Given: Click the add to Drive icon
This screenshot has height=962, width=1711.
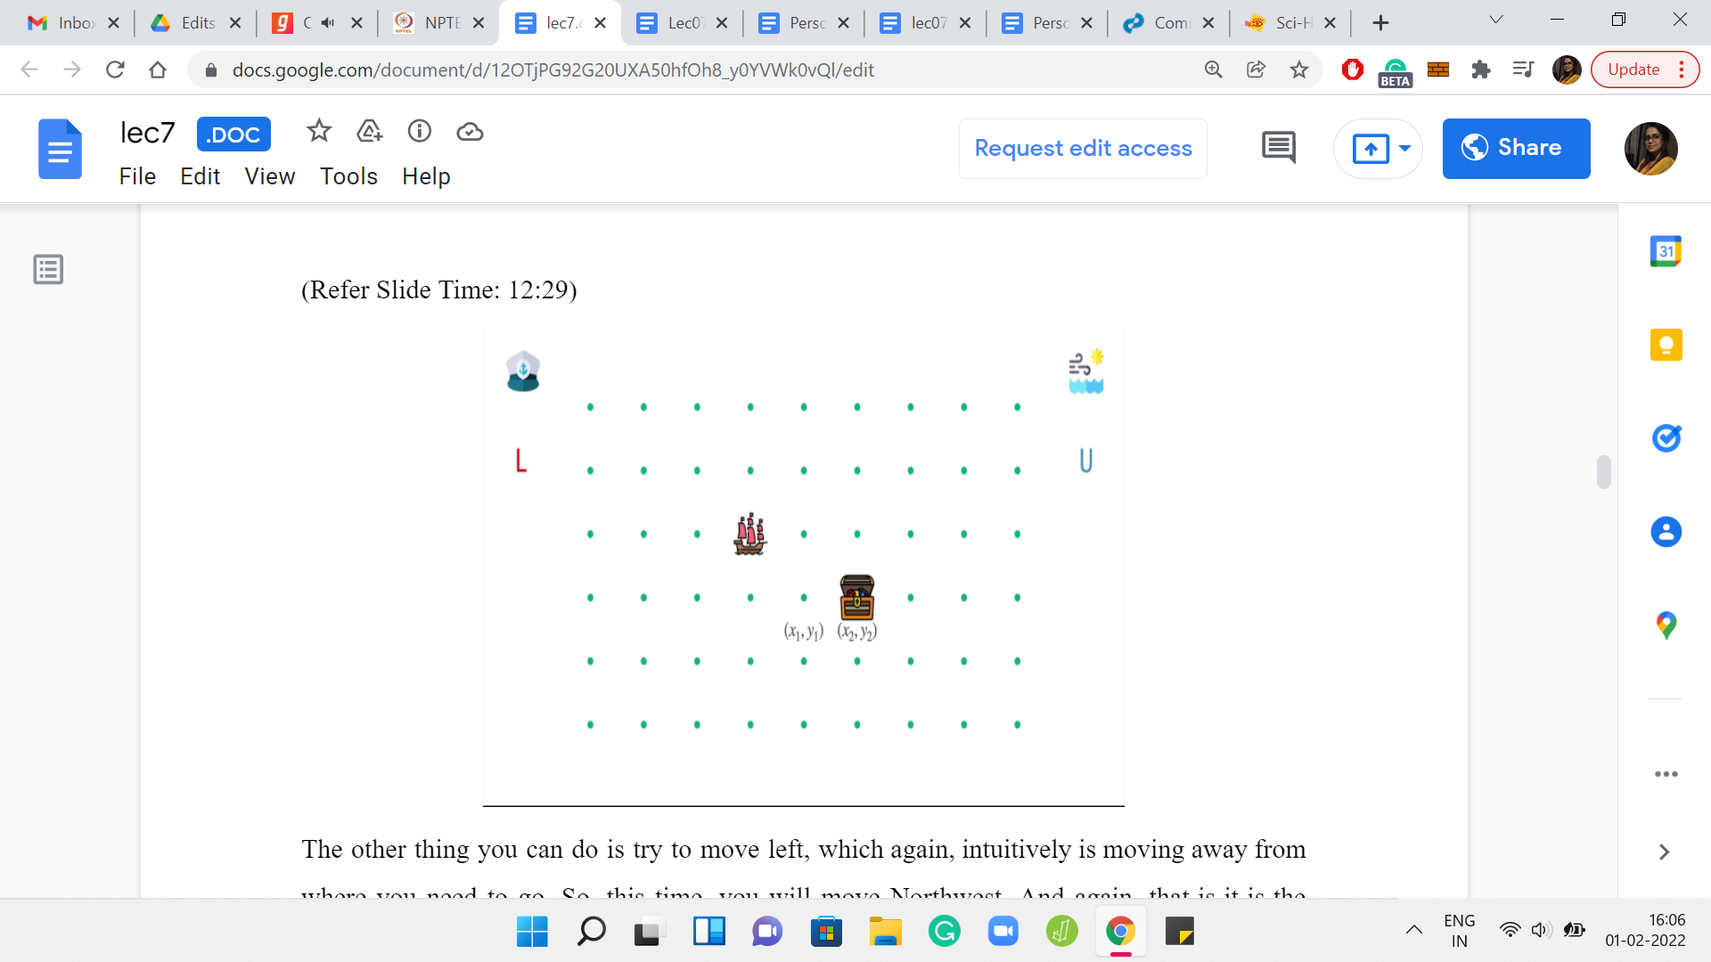Looking at the screenshot, I should coord(369,132).
